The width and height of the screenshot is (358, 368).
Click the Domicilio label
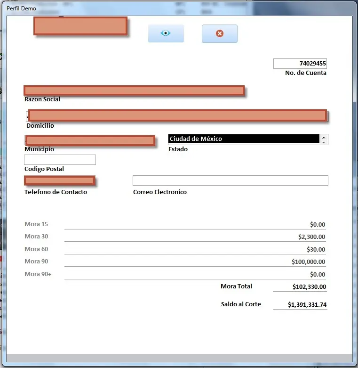tap(40, 125)
